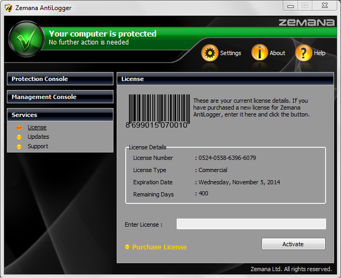Click the yellow bullet next to Support
The image size is (341, 278).
19,146
